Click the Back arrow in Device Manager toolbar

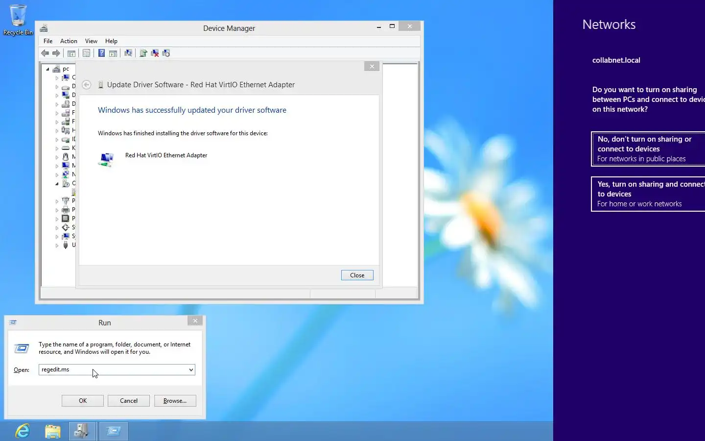(45, 53)
